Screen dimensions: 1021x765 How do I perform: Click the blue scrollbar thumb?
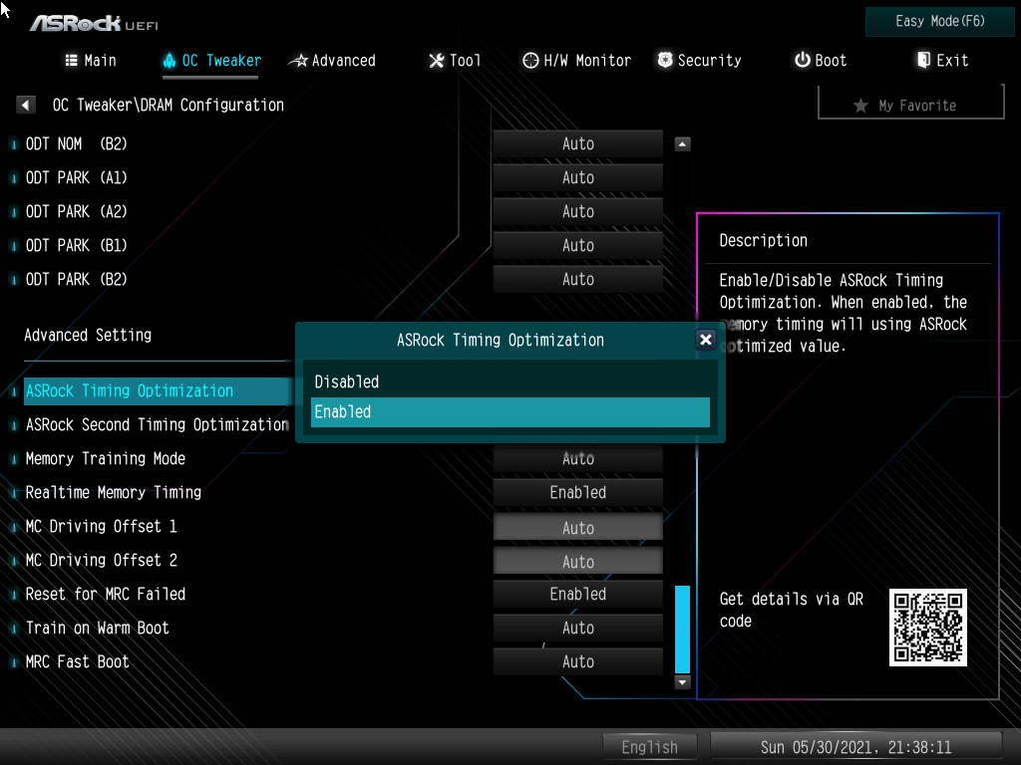pyautogui.click(x=682, y=630)
